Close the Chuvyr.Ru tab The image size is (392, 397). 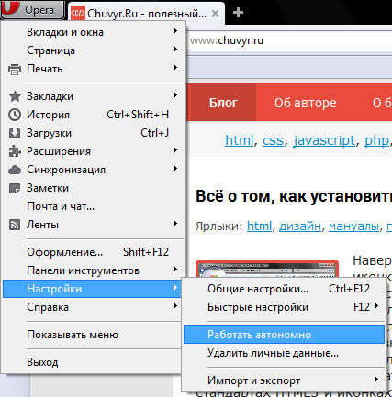click(x=216, y=14)
